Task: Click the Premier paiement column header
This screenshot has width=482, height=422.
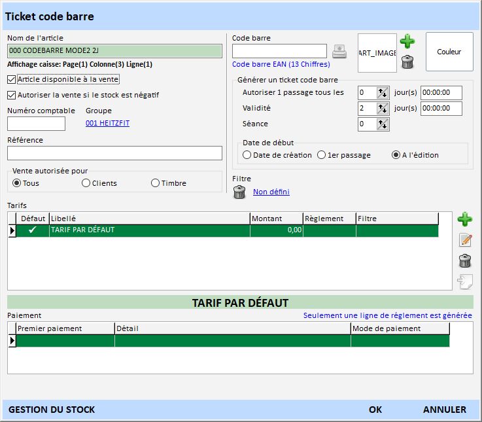Action: (x=65, y=329)
